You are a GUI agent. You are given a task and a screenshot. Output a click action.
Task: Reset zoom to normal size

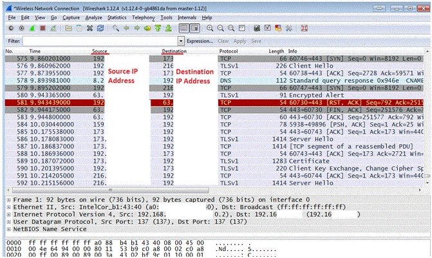[x=231, y=28]
